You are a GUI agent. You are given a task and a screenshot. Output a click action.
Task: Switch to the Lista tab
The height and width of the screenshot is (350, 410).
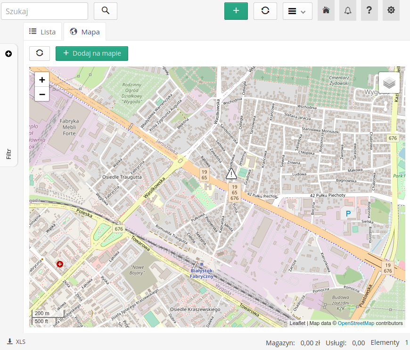42,32
